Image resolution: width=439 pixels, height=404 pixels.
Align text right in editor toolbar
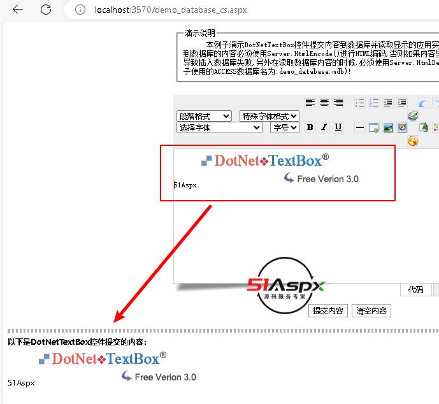(338, 103)
